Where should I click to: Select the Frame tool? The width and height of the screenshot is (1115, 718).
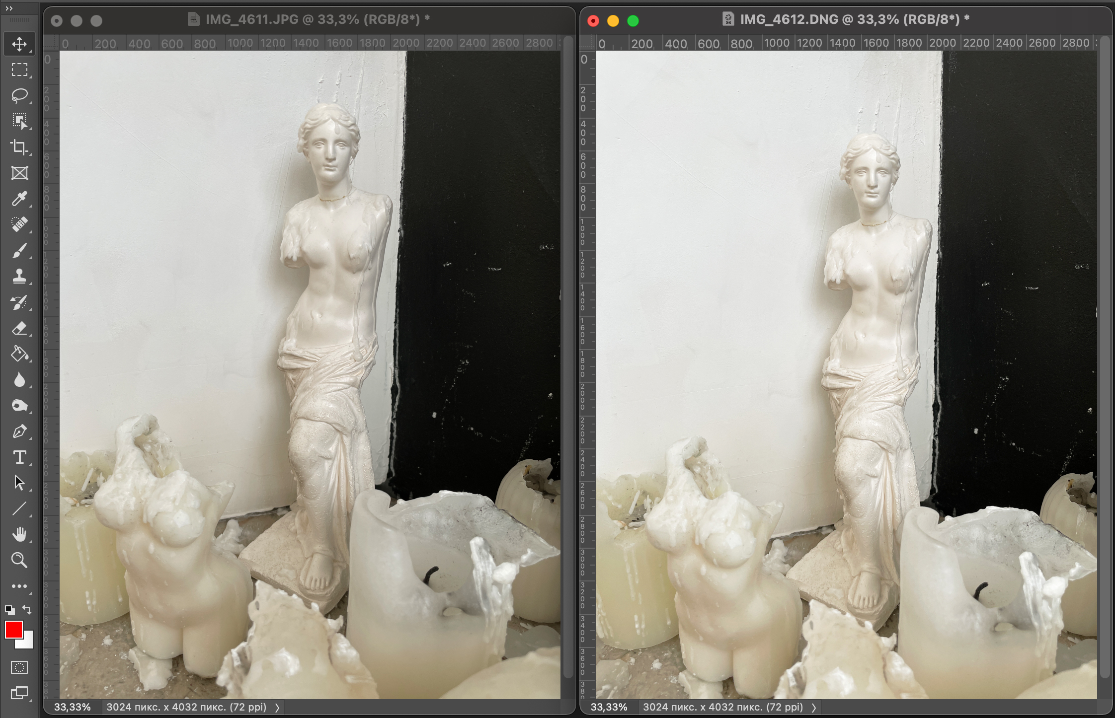(19, 173)
